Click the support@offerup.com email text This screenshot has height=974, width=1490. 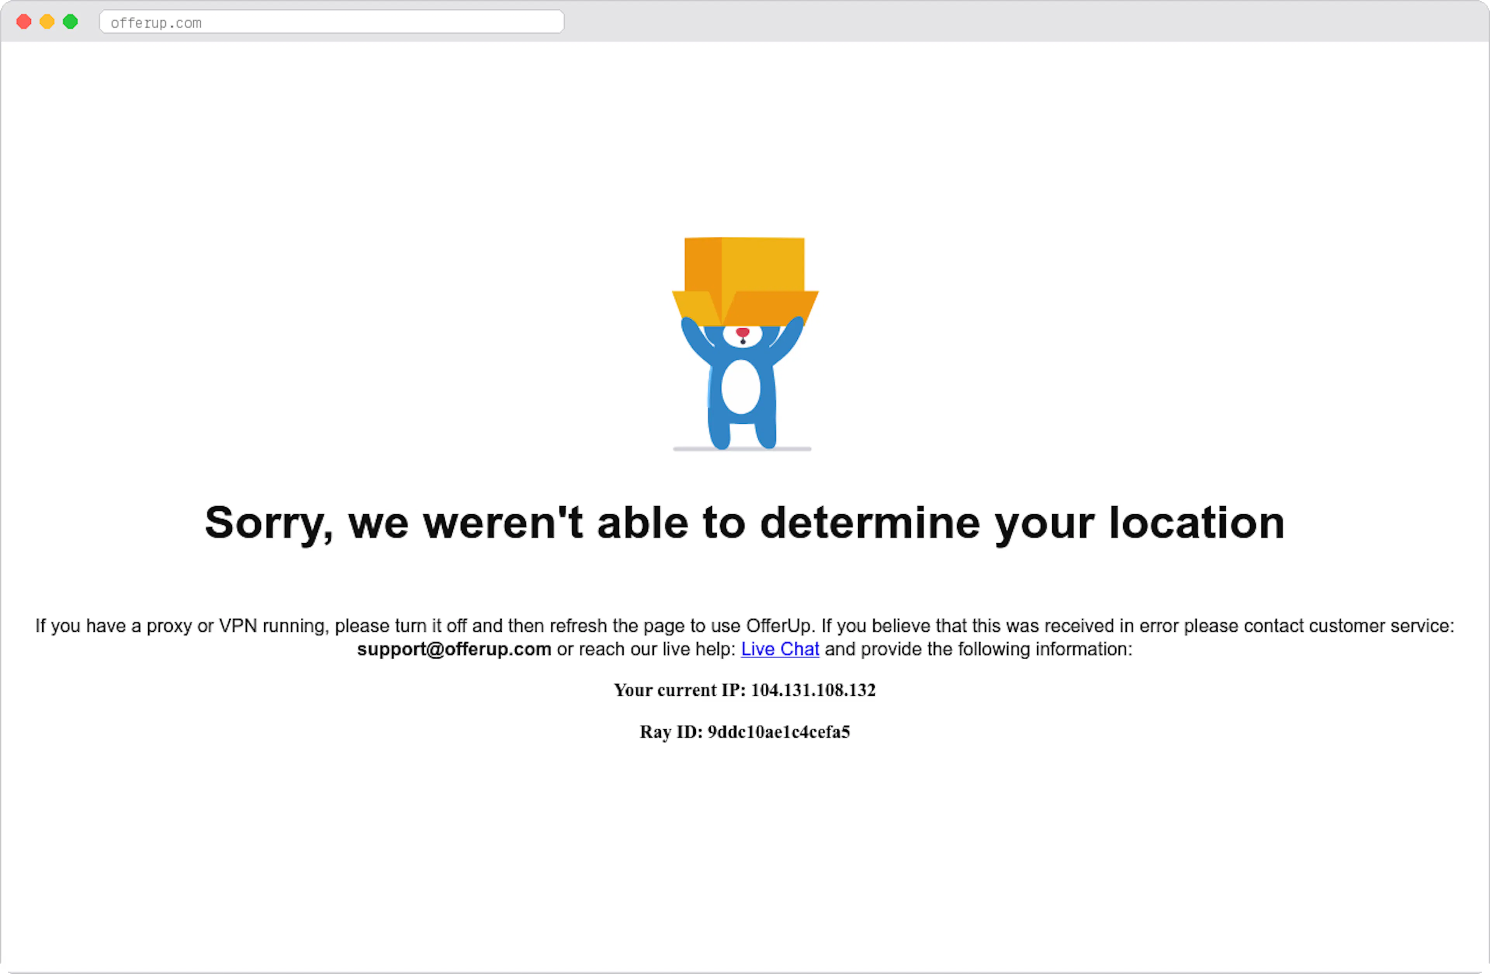[454, 649]
